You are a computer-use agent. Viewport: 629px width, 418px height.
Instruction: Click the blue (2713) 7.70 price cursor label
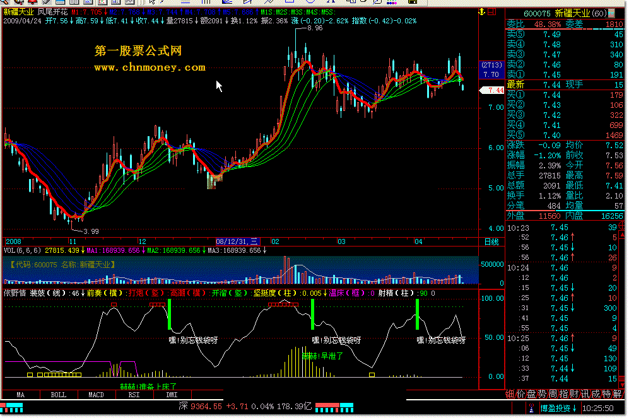tap(491, 70)
